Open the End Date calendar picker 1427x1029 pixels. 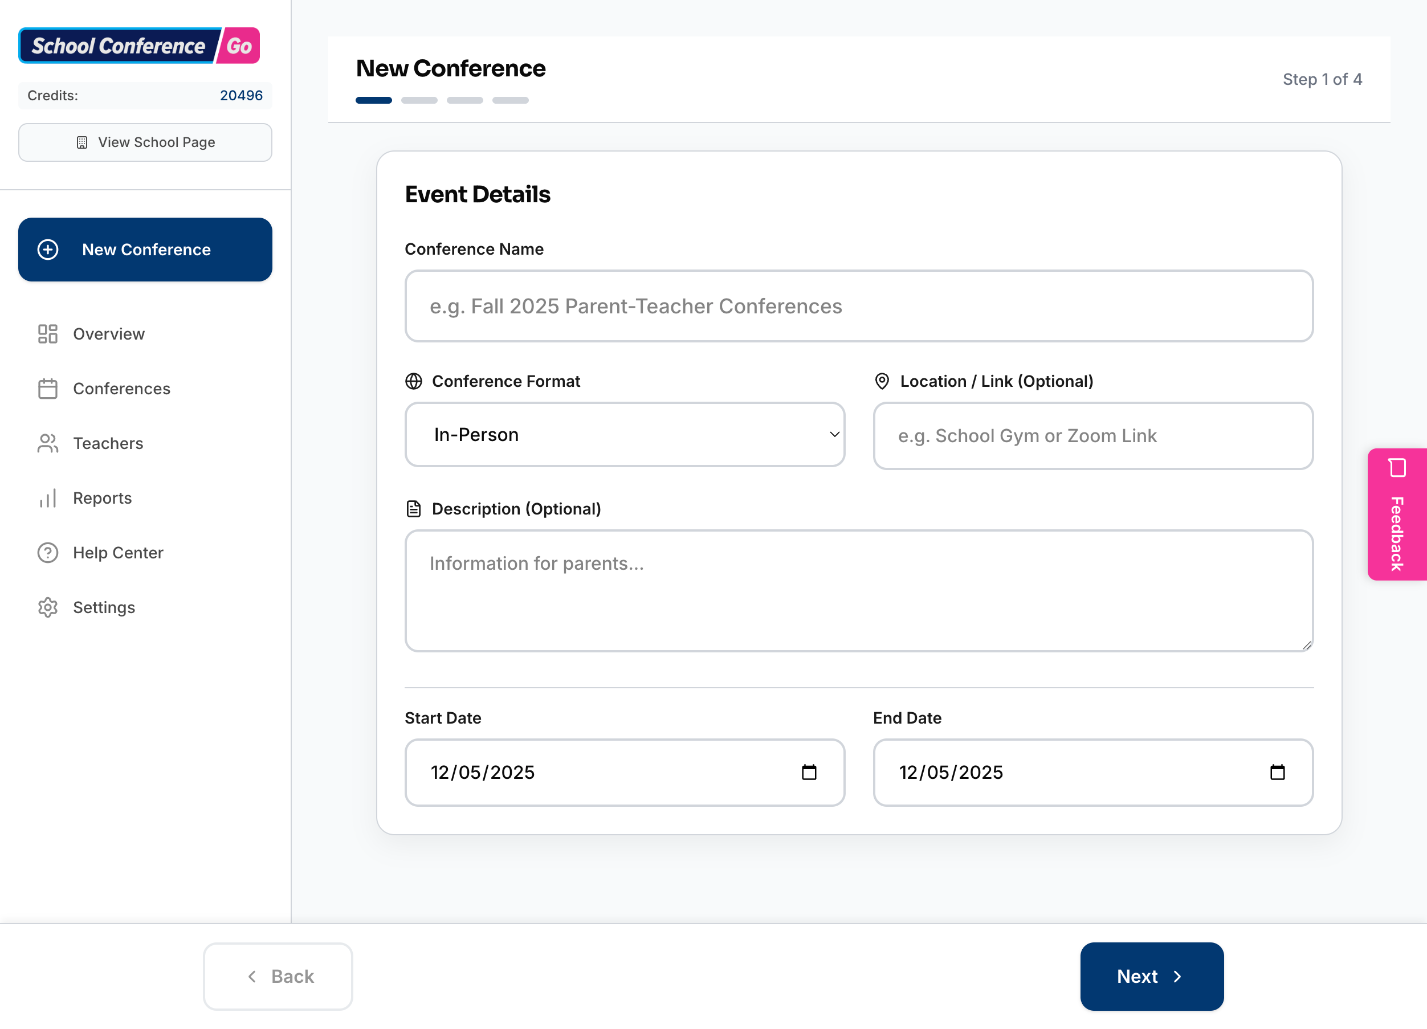(x=1278, y=773)
